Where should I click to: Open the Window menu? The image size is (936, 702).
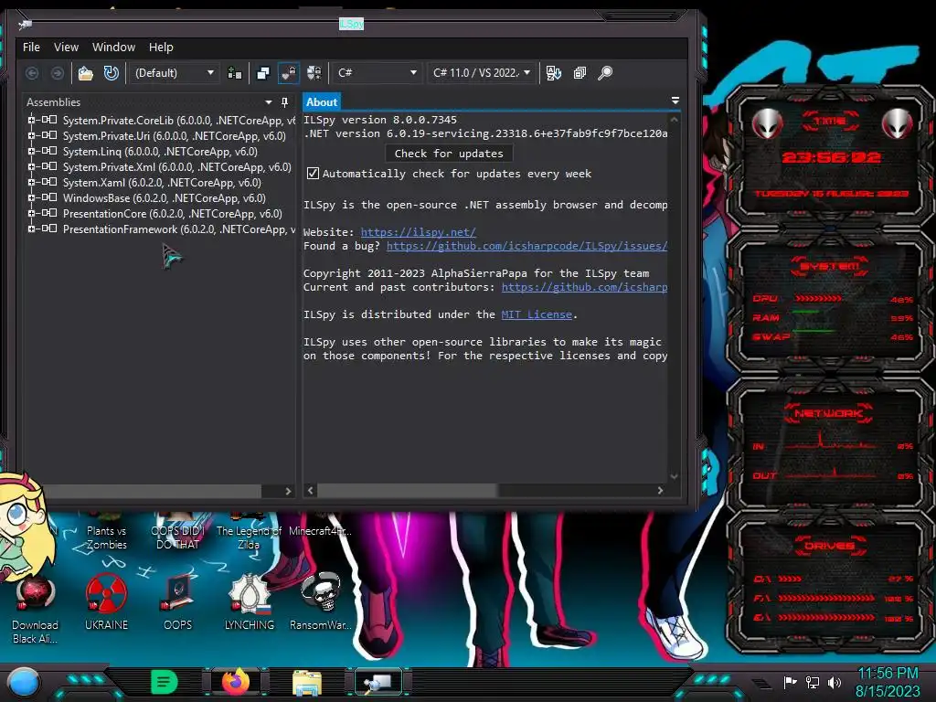[x=113, y=48]
